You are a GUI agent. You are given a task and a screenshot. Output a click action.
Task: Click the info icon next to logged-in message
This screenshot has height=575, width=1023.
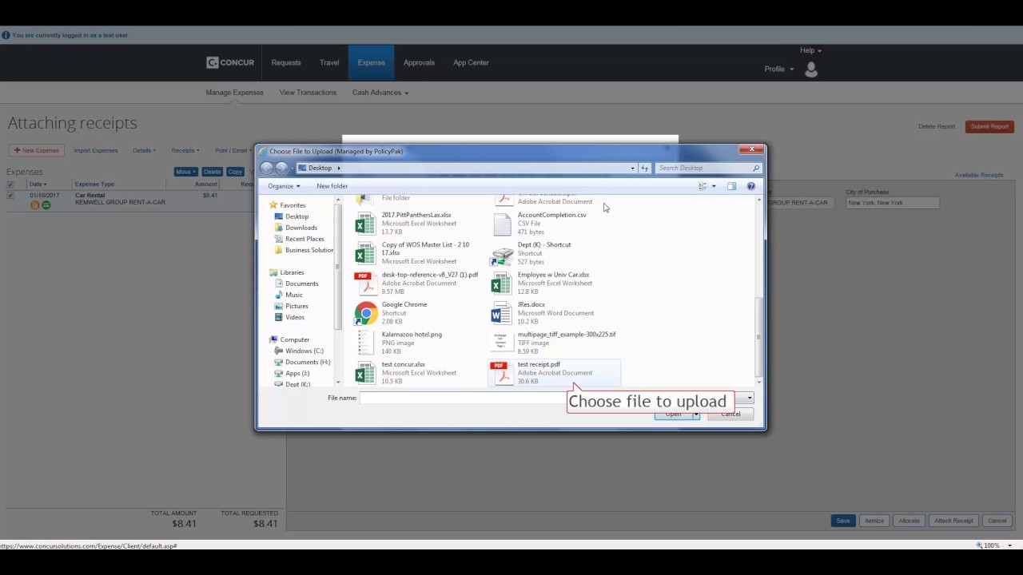6,35
